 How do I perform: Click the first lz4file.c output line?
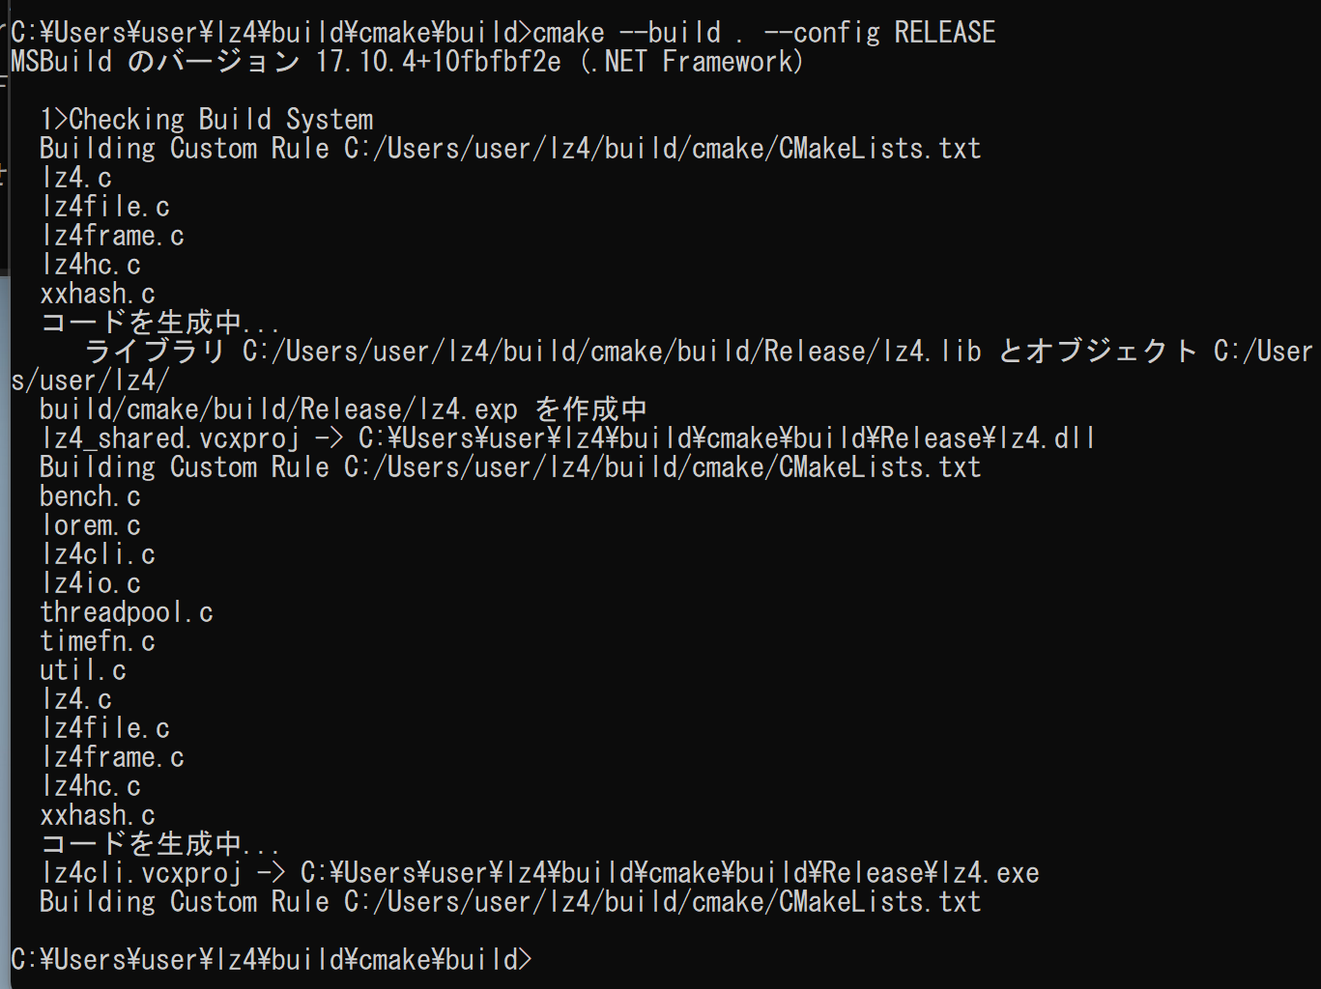(105, 206)
